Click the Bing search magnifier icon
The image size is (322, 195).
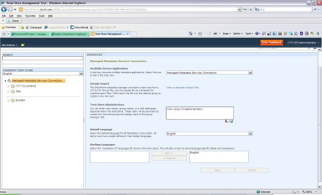pyautogui.click(x=315, y=9)
